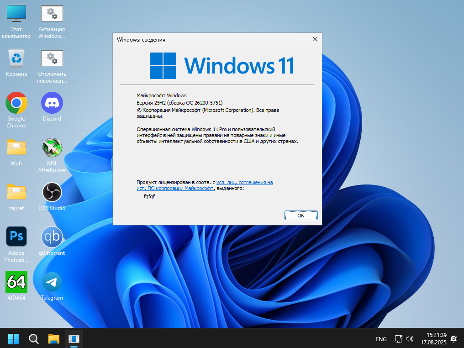The width and height of the screenshot is (464, 348).
Task: Show the calendar via taskbar clock
Action: [x=433, y=339]
